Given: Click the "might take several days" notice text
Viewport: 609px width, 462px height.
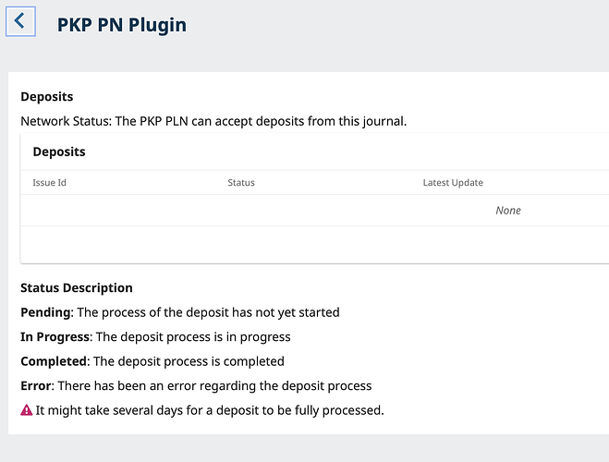Looking at the screenshot, I should tap(209, 410).
